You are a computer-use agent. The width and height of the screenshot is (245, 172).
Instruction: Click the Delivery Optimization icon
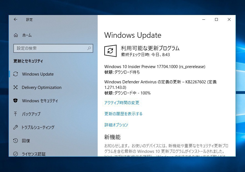pyautogui.click(x=16, y=87)
